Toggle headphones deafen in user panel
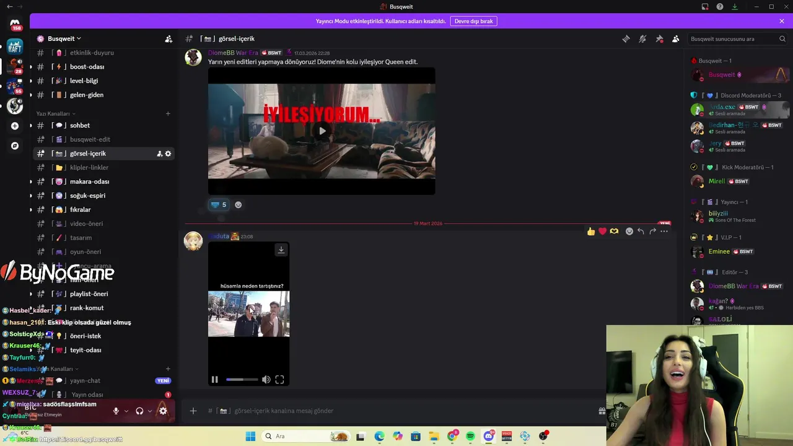 (139, 411)
